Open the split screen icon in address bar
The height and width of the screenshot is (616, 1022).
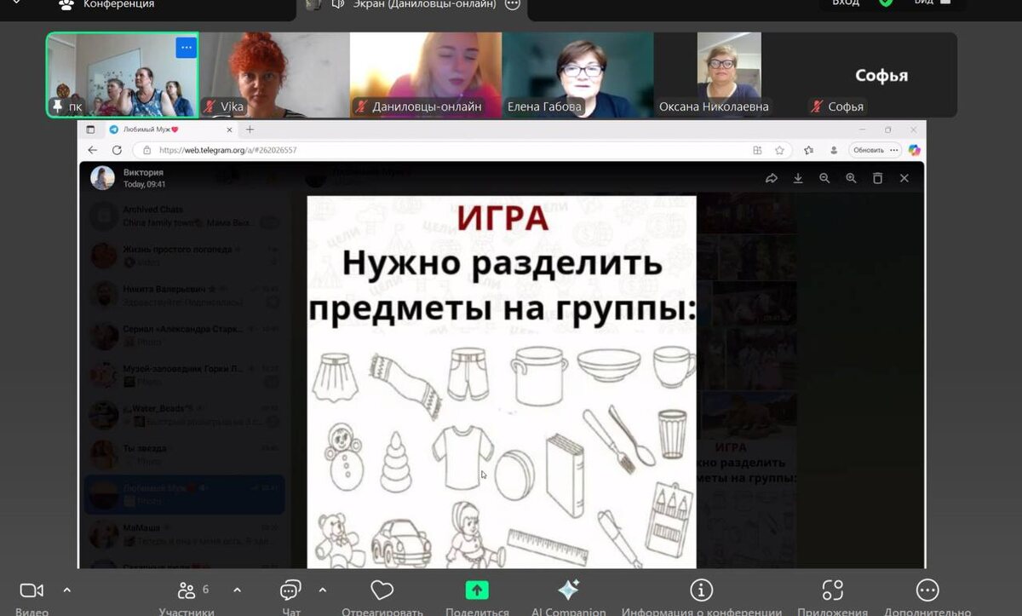pyautogui.click(x=757, y=150)
